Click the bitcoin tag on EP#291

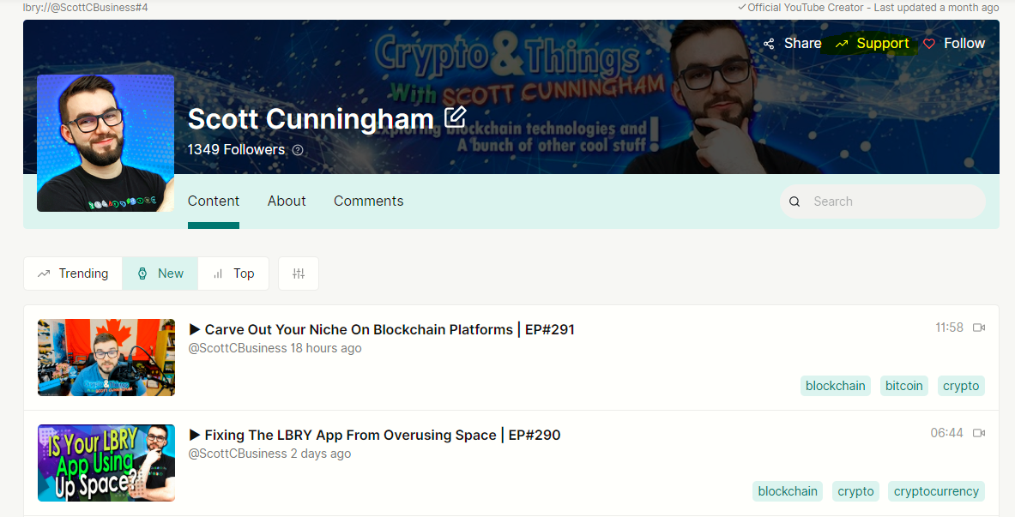[x=903, y=386]
